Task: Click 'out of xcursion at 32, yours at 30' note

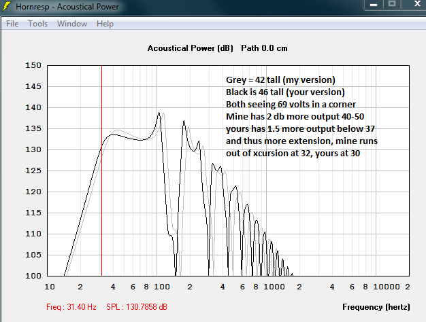Action: (x=293, y=154)
